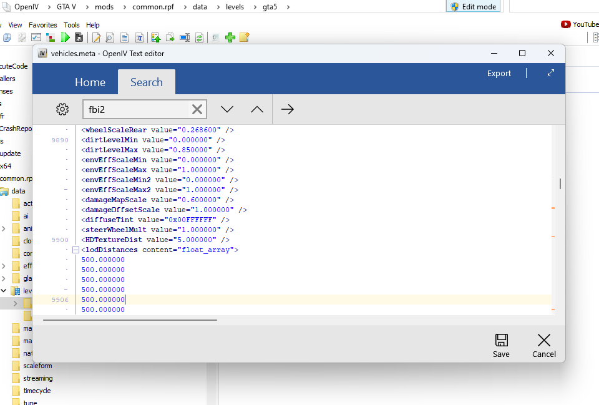Select the update folder in tree
The image size is (599, 405).
point(11,154)
